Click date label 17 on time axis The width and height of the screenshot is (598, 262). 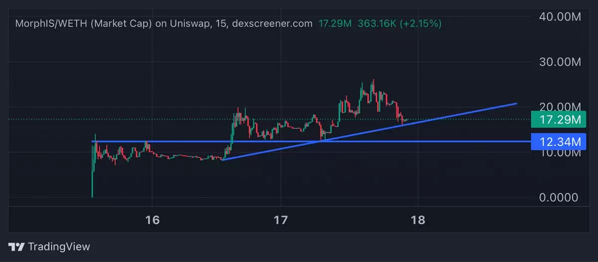(x=281, y=220)
